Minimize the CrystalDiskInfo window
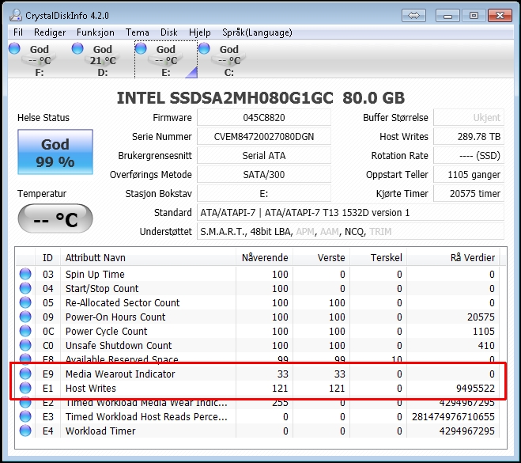 click(447, 15)
